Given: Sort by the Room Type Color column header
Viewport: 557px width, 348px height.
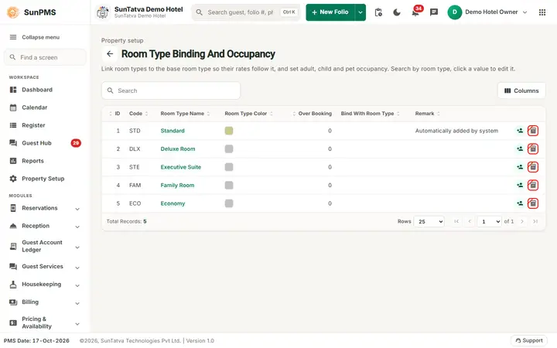Looking at the screenshot, I should [x=248, y=114].
